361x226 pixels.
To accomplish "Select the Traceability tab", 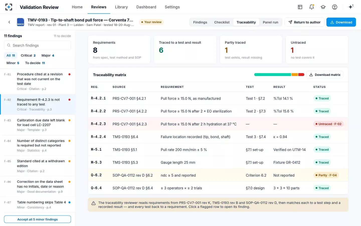I will (246, 22).
